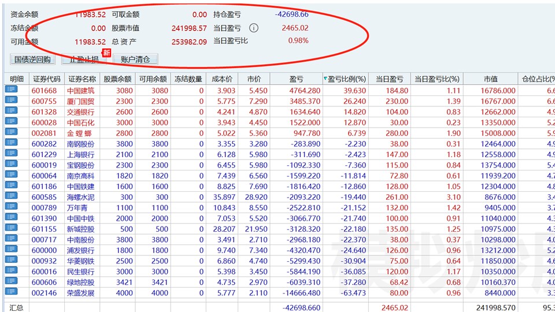Sort by 当日盈亏 column header

(389, 79)
